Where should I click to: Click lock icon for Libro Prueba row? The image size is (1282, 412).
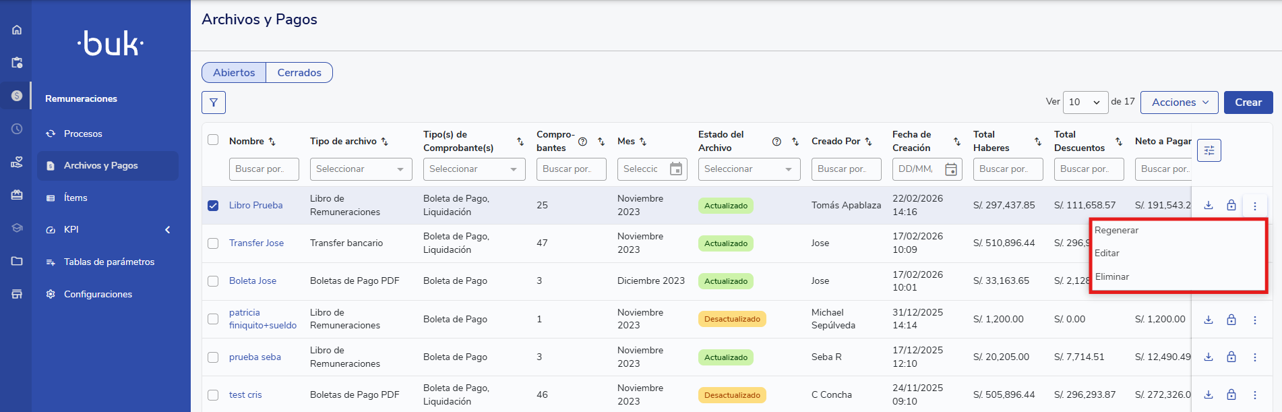[1231, 206]
